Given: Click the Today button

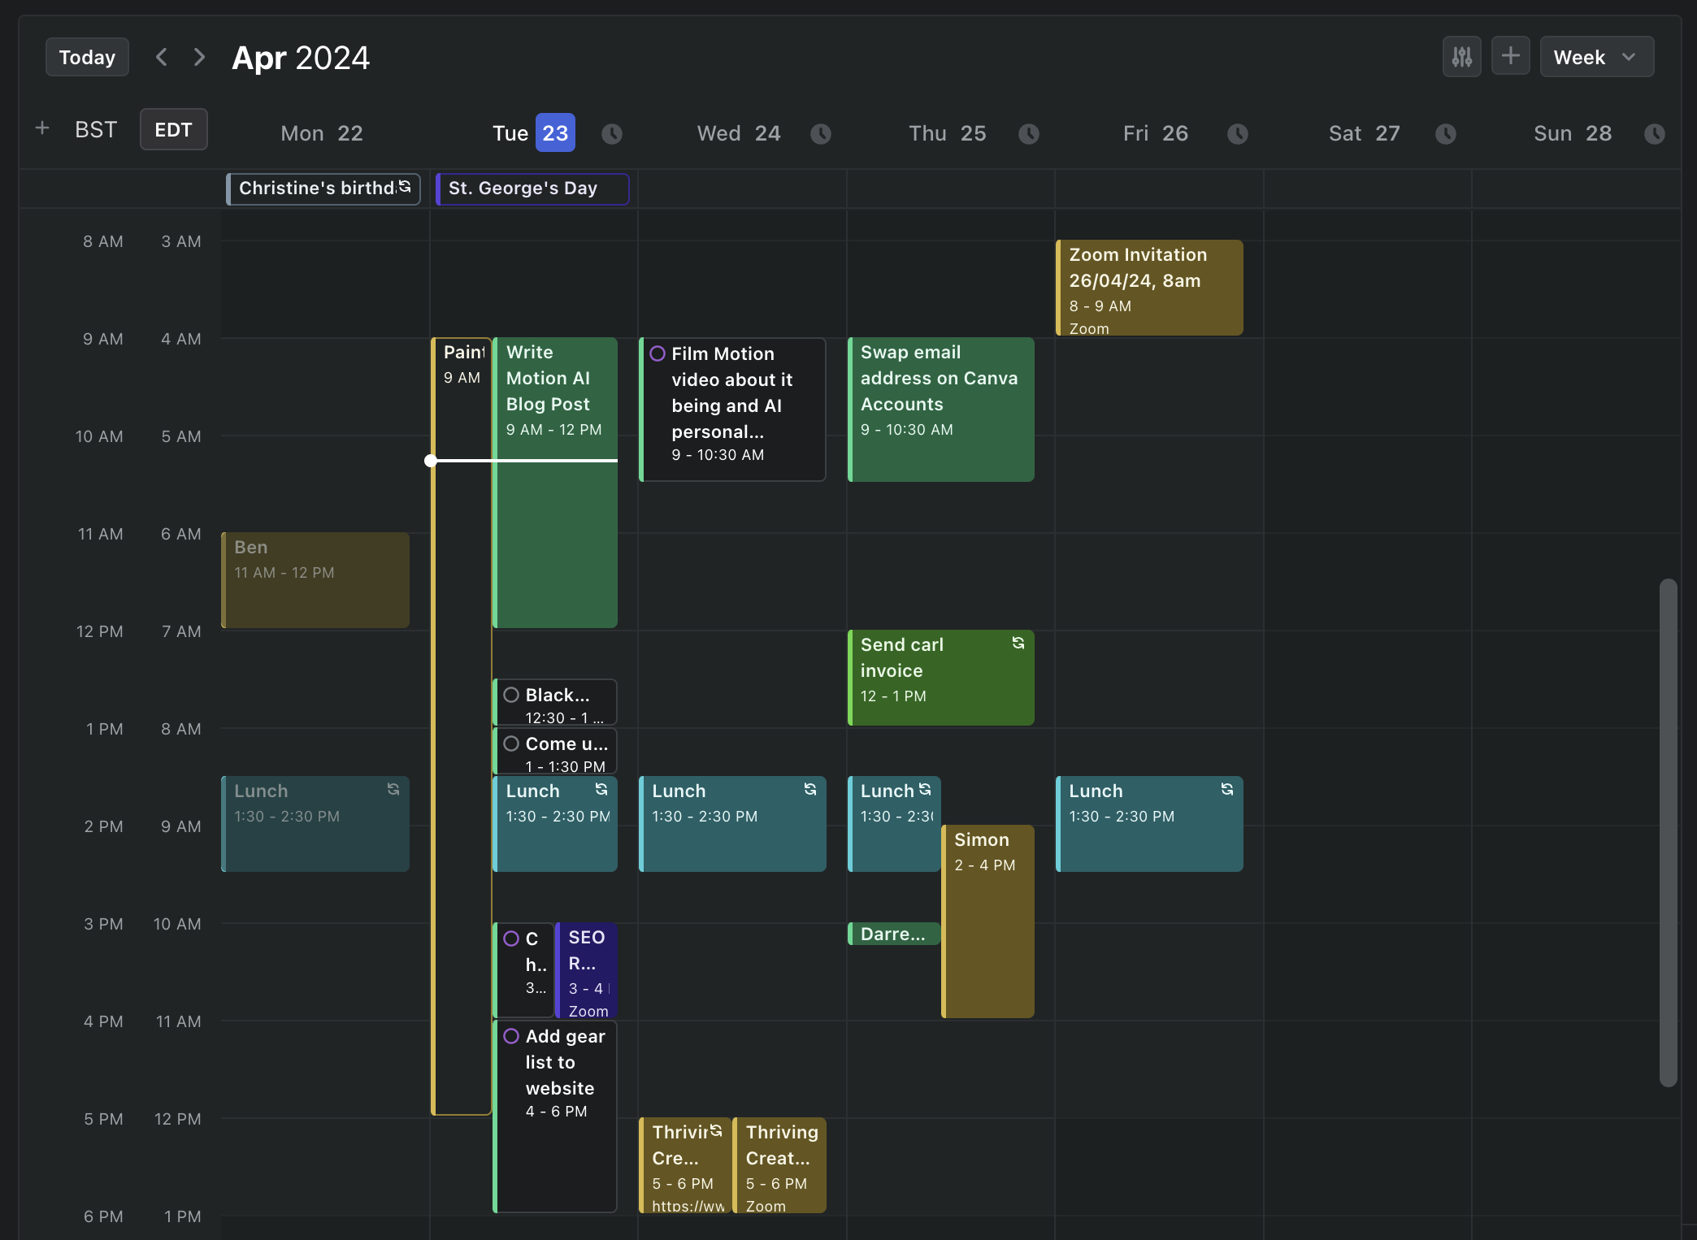Looking at the screenshot, I should 87,56.
